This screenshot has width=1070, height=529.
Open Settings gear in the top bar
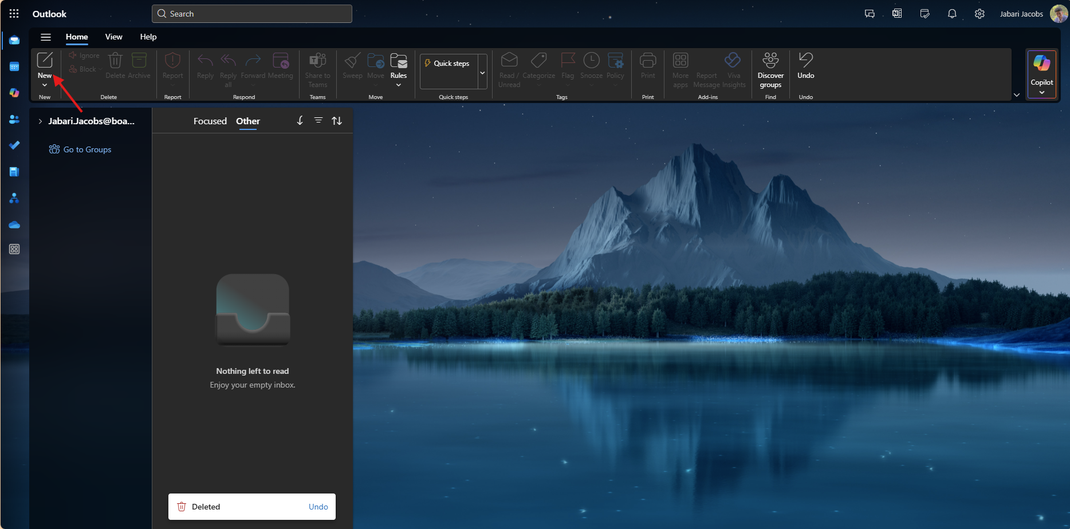click(x=979, y=14)
